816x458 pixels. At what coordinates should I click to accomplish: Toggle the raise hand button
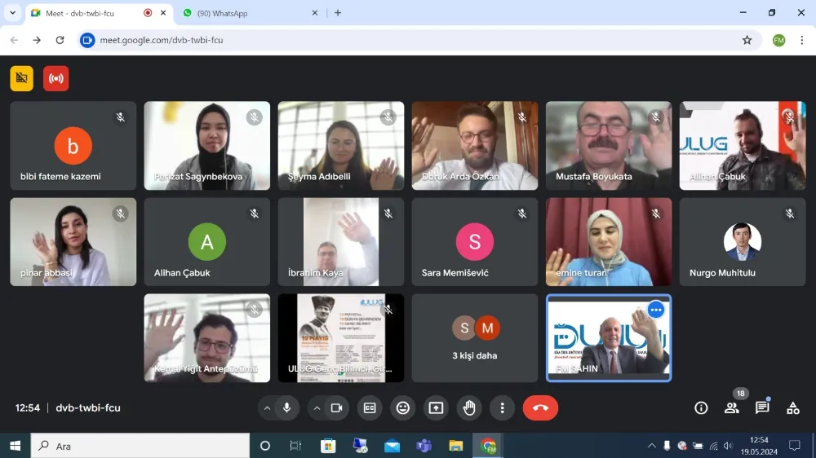pyautogui.click(x=469, y=408)
